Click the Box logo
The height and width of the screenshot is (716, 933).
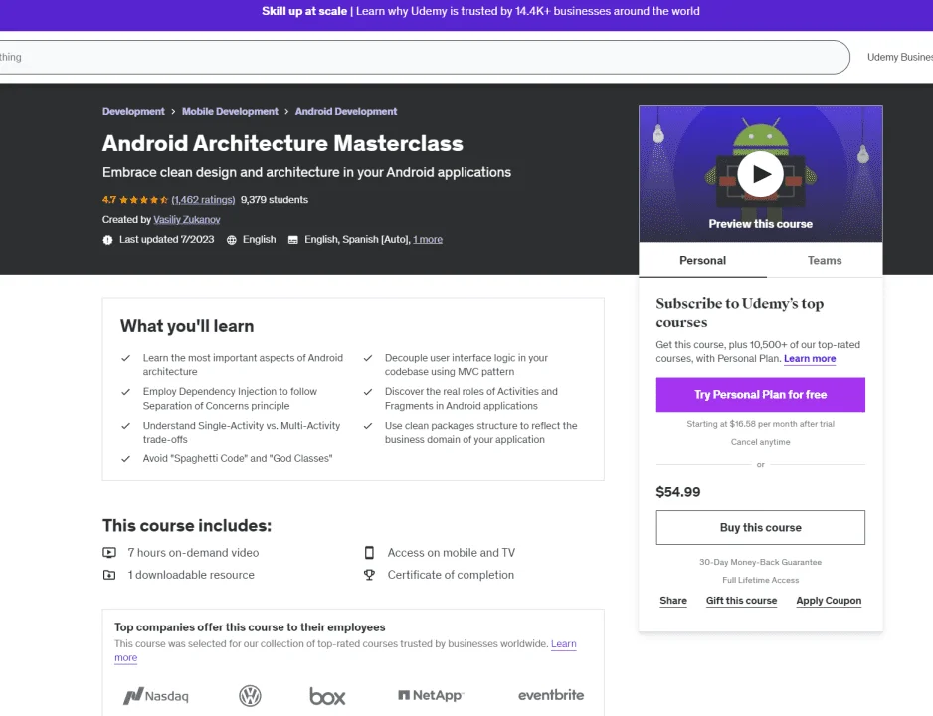(327, 696)
